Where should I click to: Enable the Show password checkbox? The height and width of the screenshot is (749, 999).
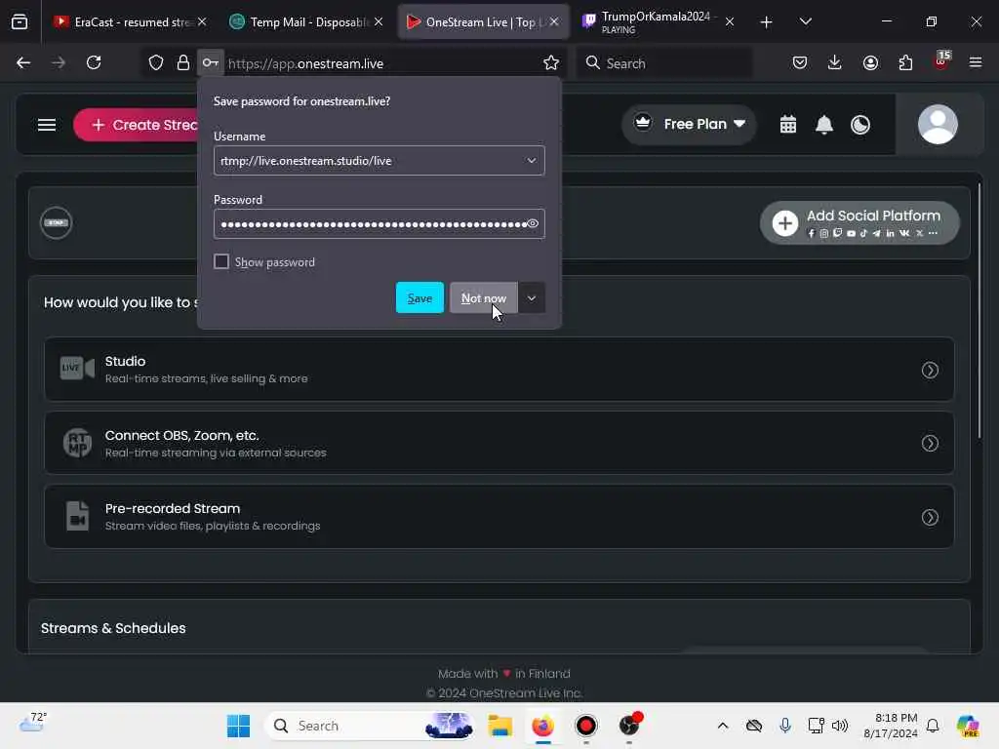221,261
